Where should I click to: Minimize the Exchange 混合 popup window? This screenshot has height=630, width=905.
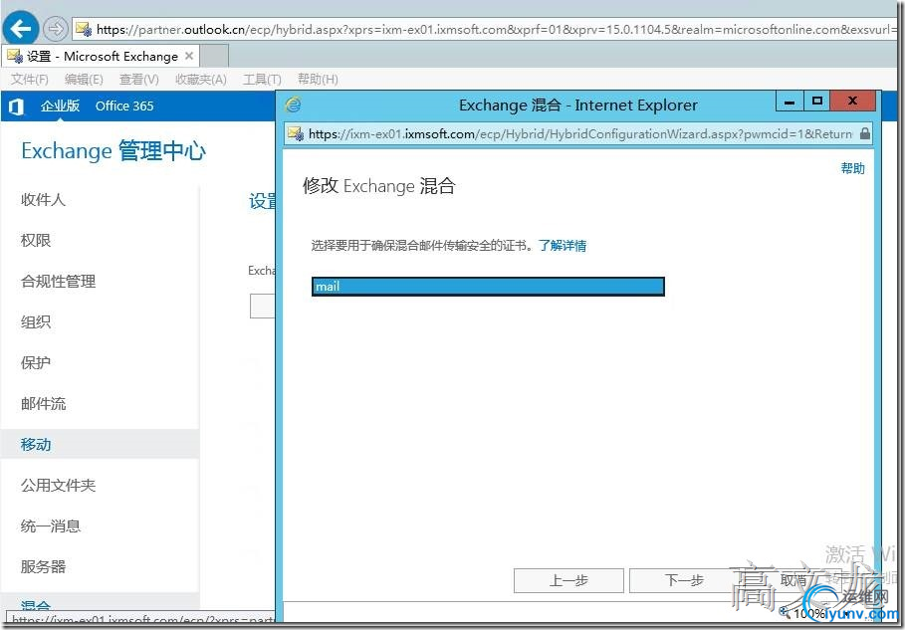tap(790, 103)
